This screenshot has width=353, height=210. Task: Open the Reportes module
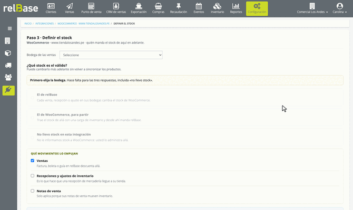point(236,8)
